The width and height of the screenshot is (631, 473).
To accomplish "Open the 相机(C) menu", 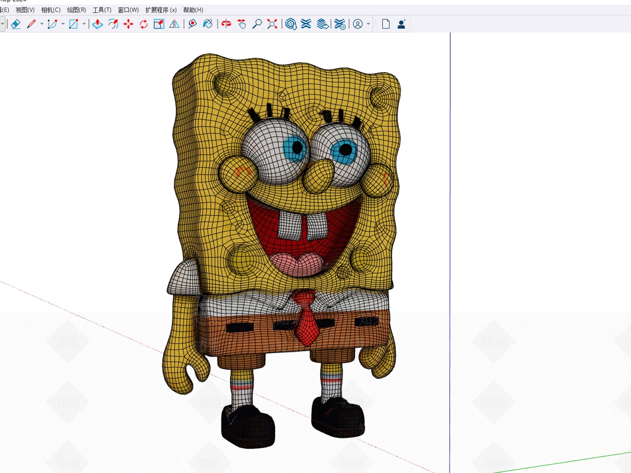I will click(51, 10).
